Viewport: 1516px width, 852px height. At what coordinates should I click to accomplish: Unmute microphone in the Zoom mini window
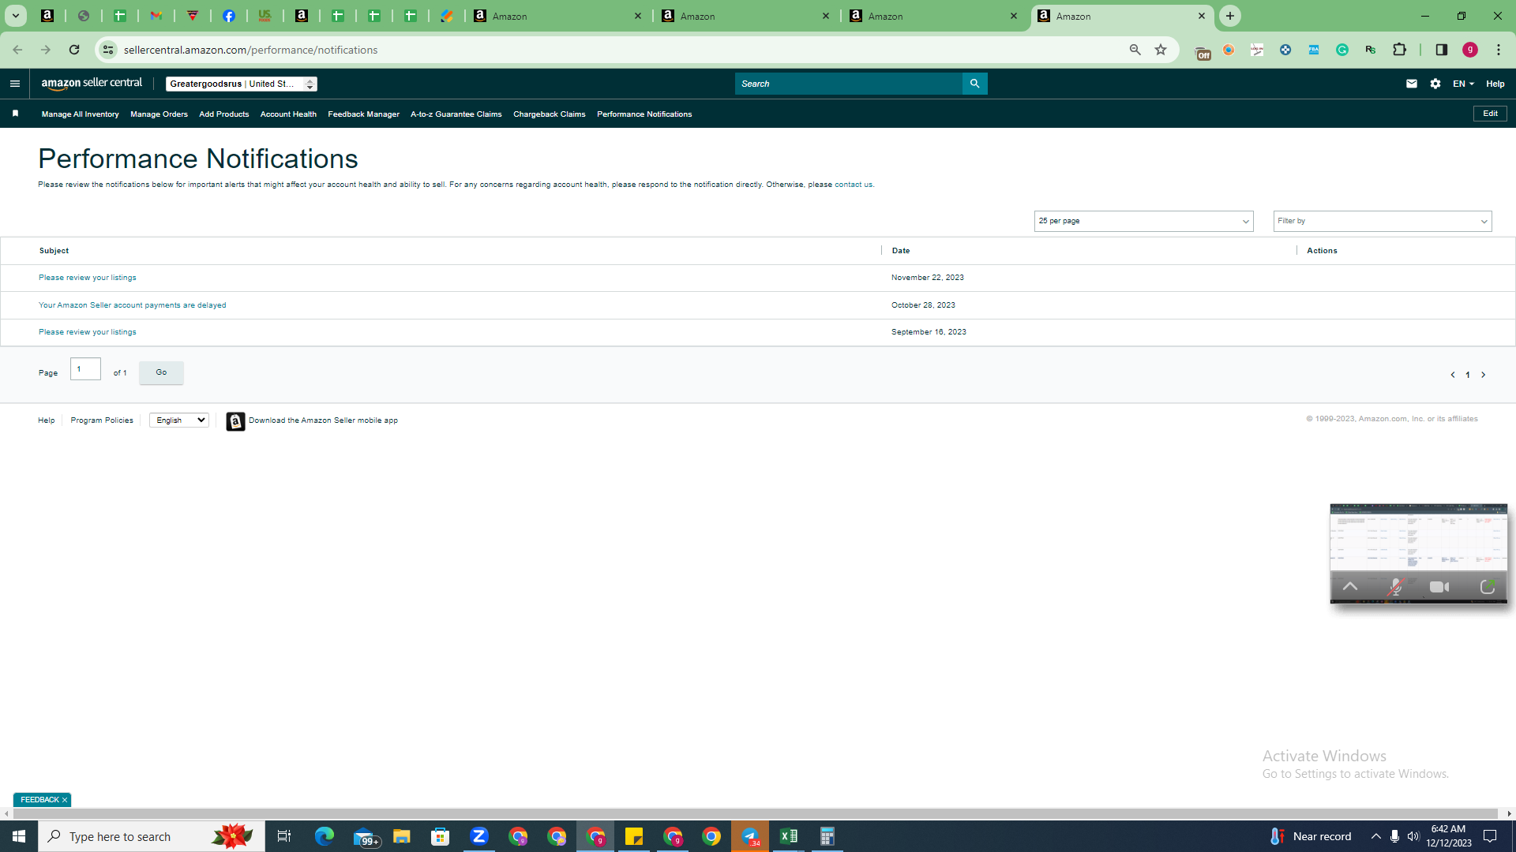[x=1395, y=587]
